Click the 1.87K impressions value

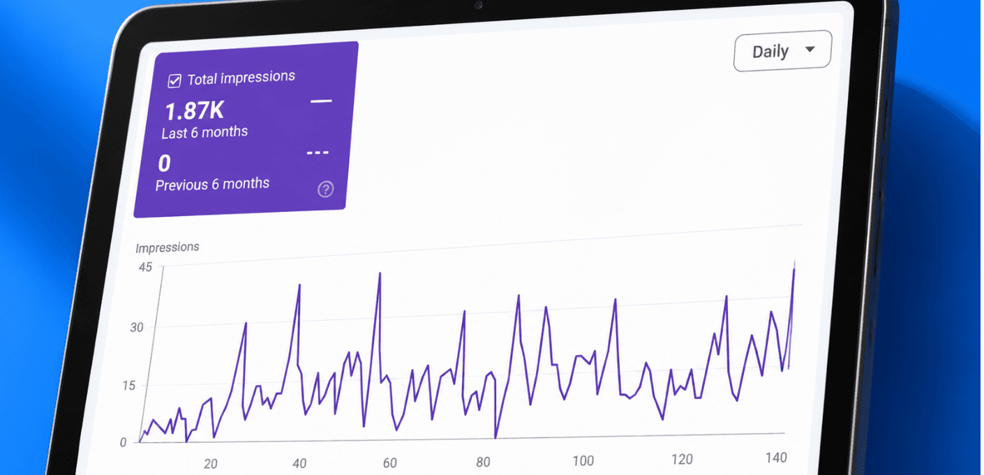point(194,111)
